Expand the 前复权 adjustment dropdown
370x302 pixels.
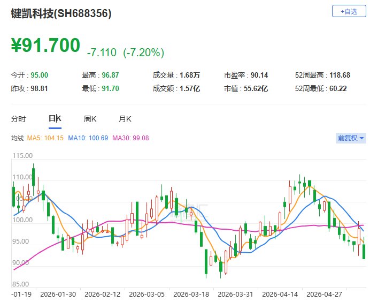(351, 138)
